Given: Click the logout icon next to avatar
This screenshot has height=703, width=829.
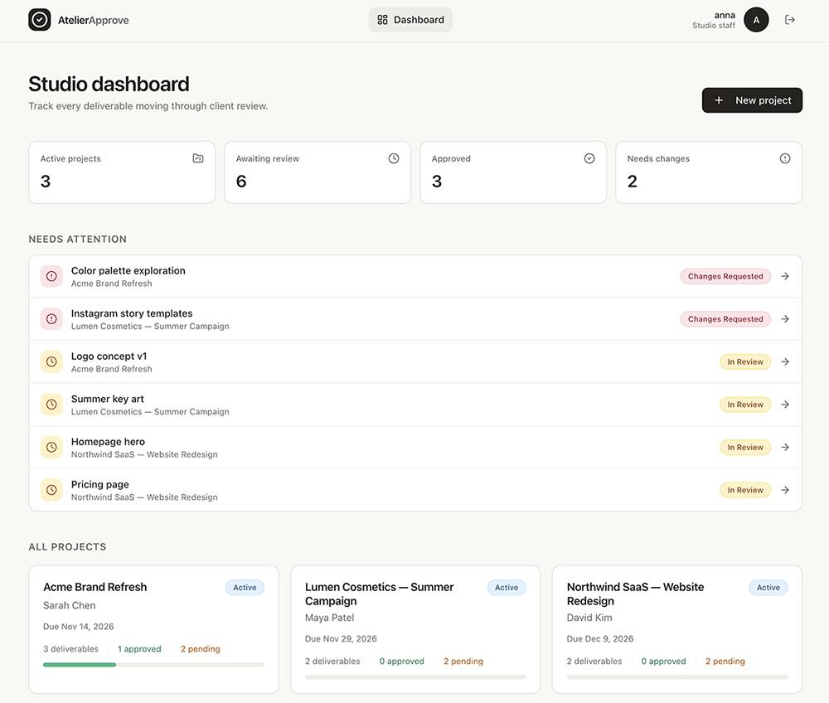Looking at the screenshot, I should [790, 20].
